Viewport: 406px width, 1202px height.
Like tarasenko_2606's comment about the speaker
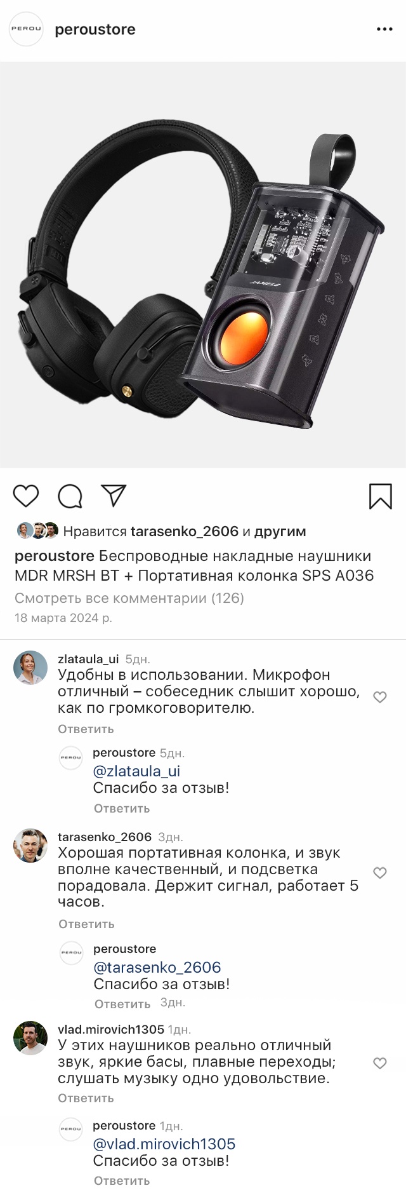(380, 873)
